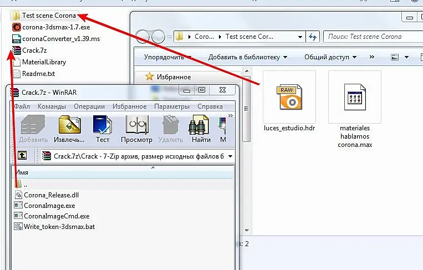
Task: Select the Readme.txt file
Action: 34,74
